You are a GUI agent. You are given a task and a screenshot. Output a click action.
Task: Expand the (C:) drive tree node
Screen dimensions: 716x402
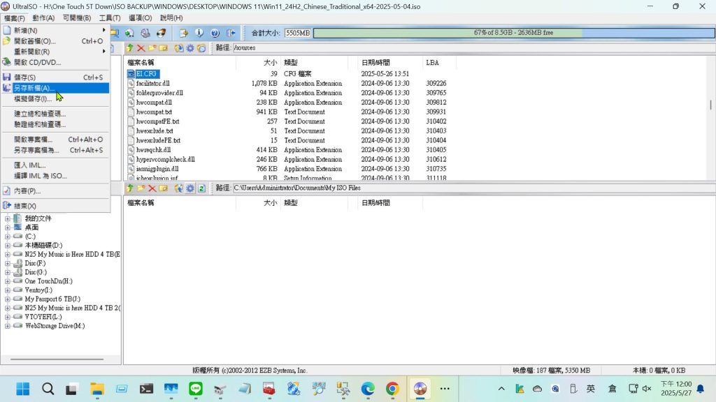point(7,237)
